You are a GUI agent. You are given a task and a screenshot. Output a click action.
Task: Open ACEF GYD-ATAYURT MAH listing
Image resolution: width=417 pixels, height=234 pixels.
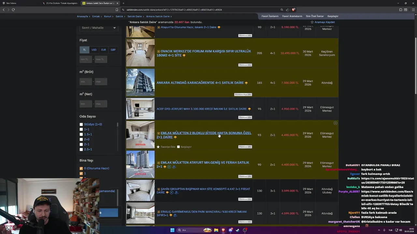pyautogui.click(x=202, y=109)
